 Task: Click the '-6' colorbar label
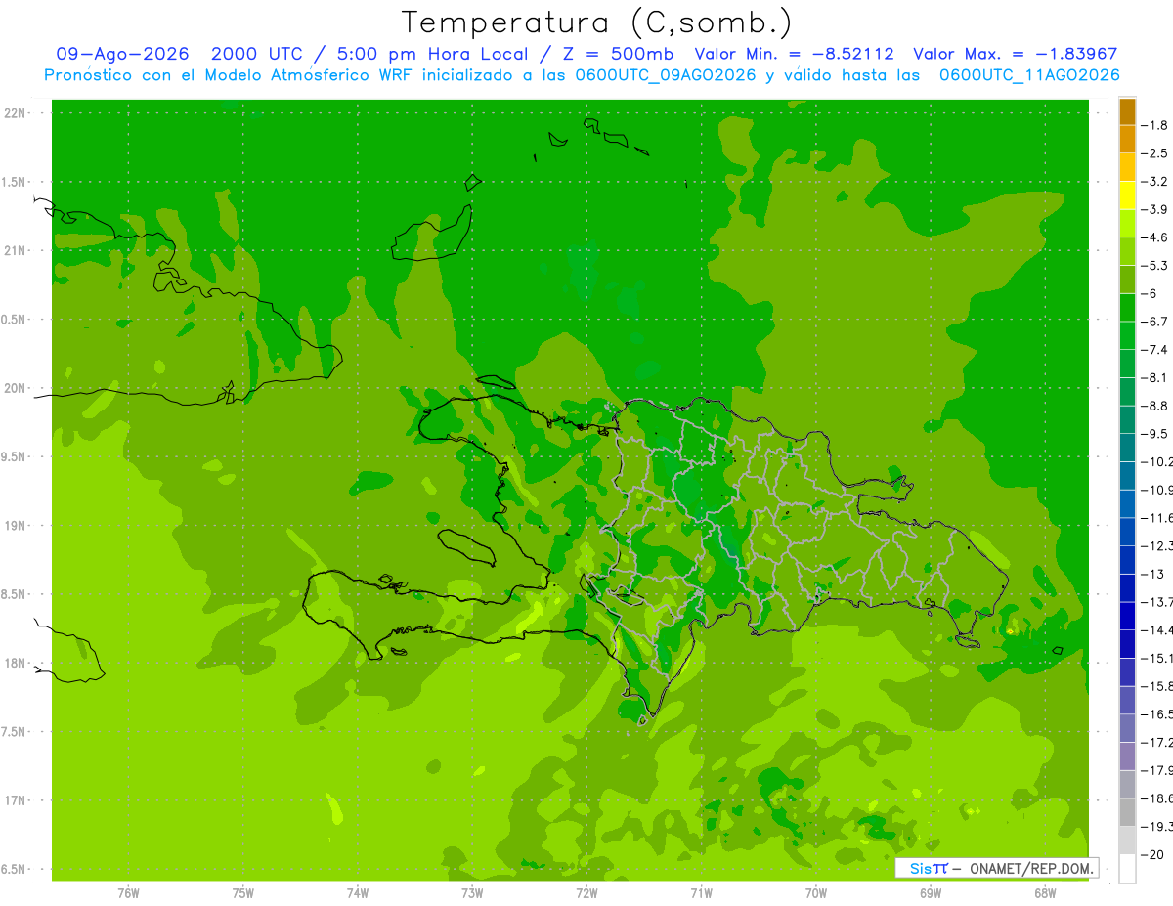[1150, 293]
